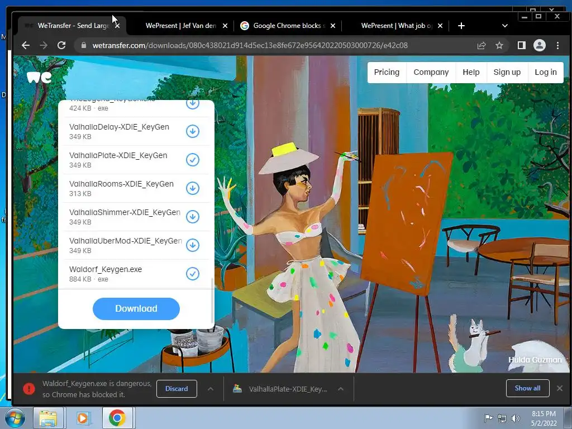Reload the WeTransfer page
The height and width of the screenshot is (429, 572).
pyautogui.click(x=61, y=45)
